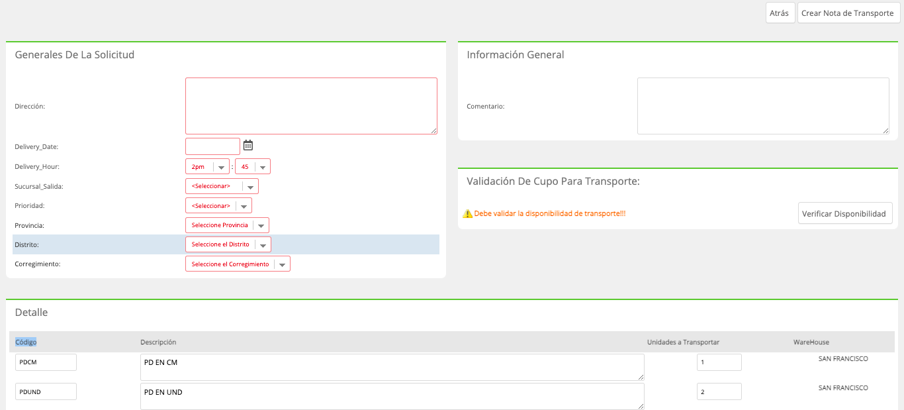
Task: Focus the Dirección text area
Action: tap(311, 106)
